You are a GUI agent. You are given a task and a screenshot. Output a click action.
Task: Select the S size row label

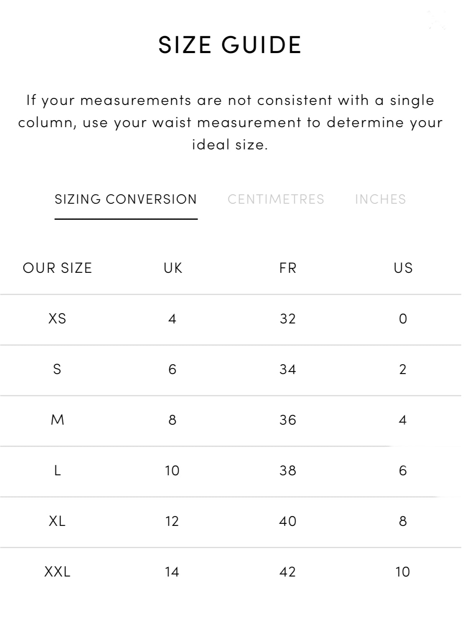click(x=57, y=369)
